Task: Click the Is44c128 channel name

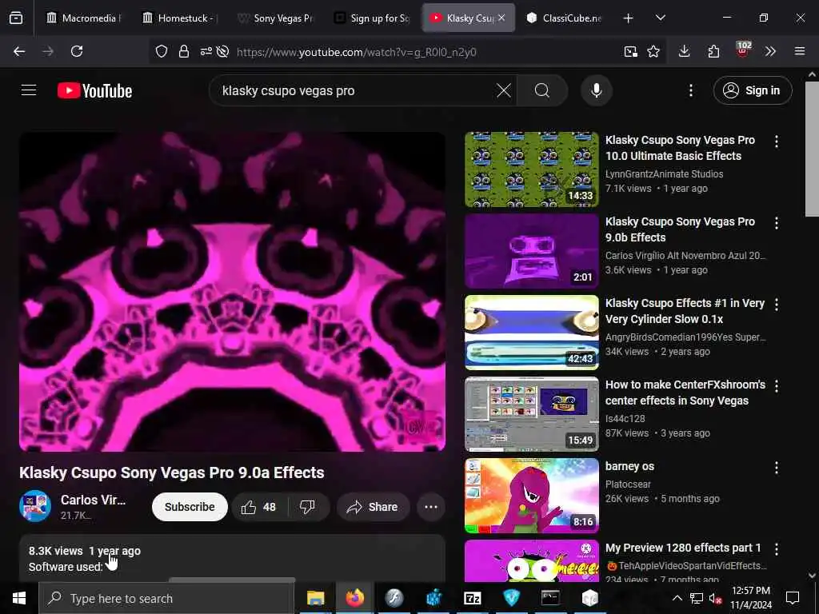Action: click(625, 419)
